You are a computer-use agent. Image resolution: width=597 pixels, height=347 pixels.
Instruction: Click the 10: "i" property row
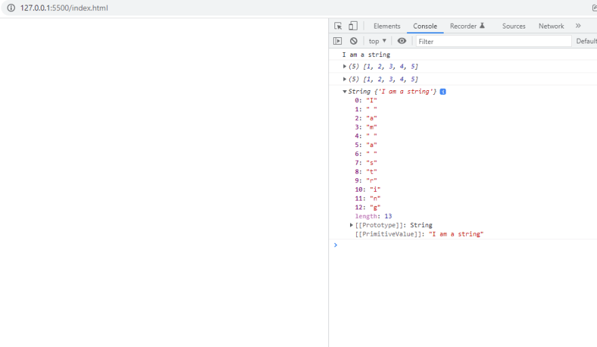click(x=368, y=190)
